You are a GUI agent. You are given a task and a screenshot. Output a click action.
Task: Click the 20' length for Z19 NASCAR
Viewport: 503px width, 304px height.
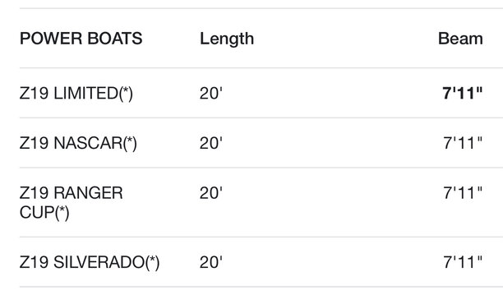(210, 143)
